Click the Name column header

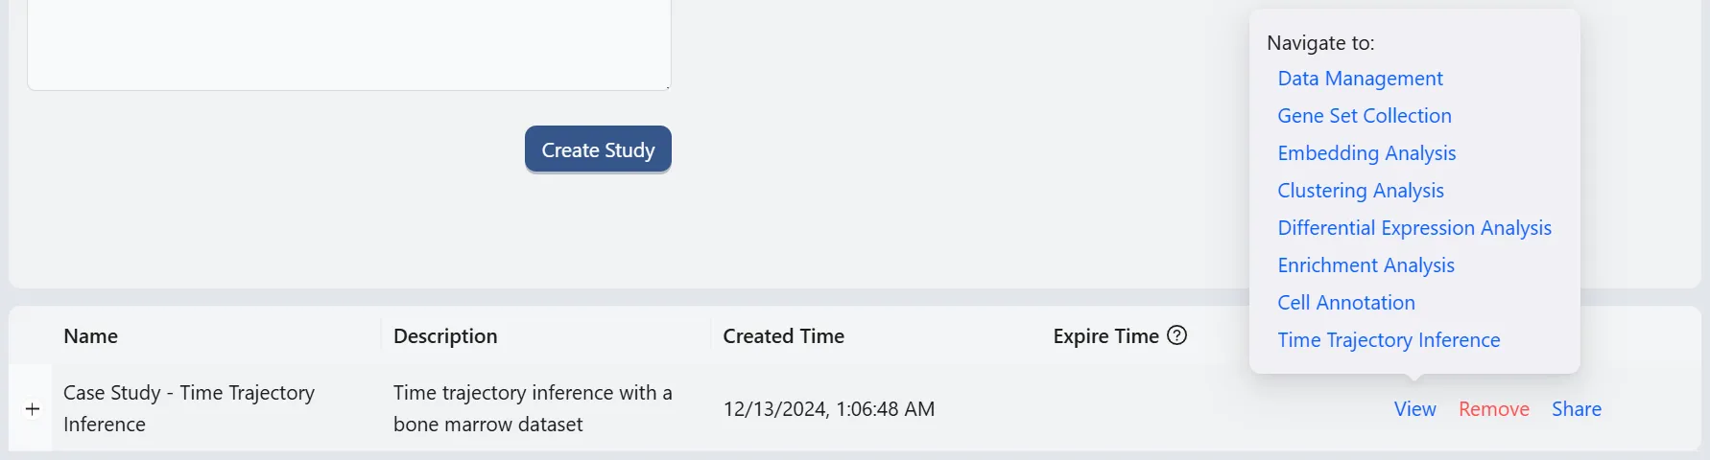click(x=90, y=336)
